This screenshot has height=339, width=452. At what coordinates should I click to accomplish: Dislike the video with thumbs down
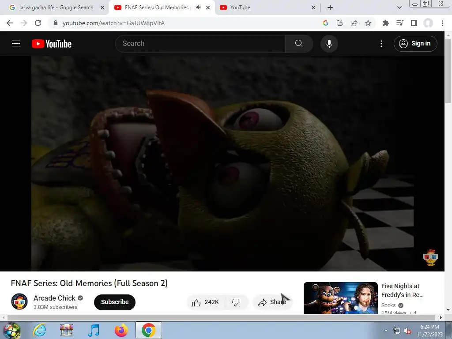tap(237, 302)
